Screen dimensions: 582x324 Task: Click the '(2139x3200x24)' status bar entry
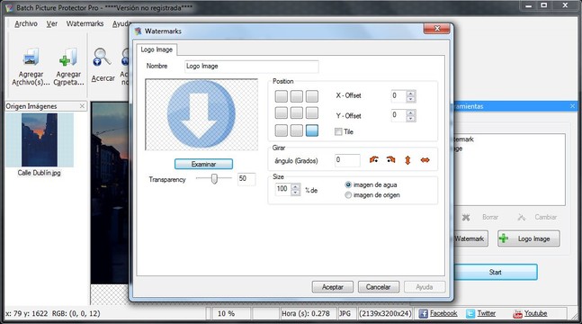point(386,313)
